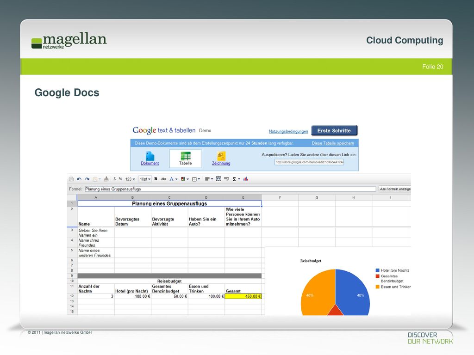This screenshot has width=474, height=355.
Task: Insert a chart via toolbar icon
Action: pyautogui.click(x=246, y=179)
